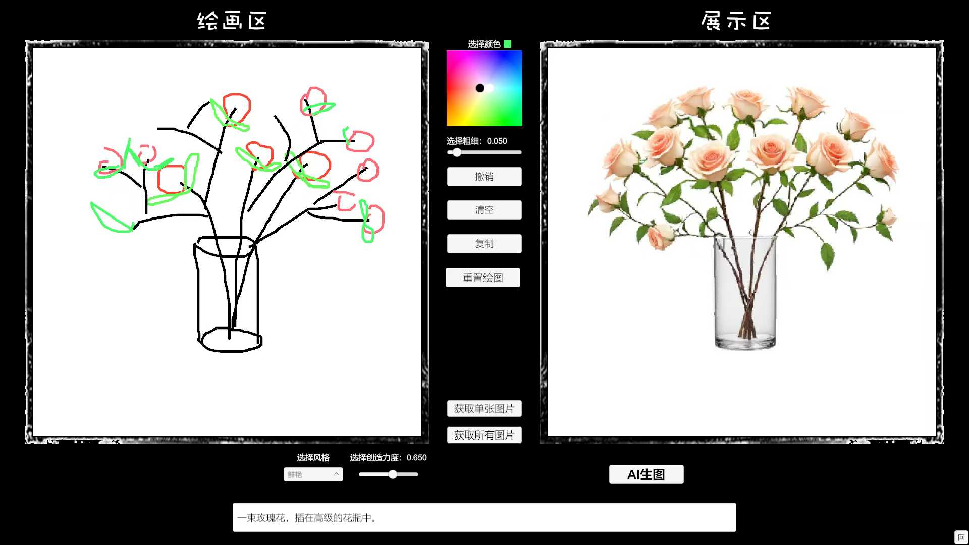Click the 展示区 heading

tap(736, 21)
